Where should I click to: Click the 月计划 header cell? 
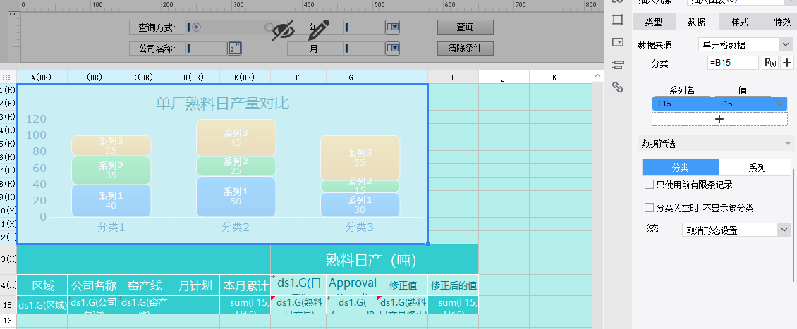click(x=194, y=285)
